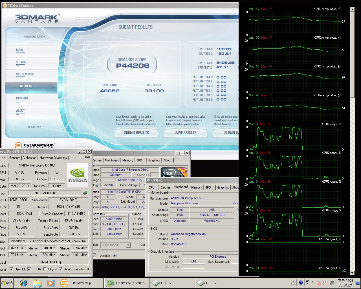Open the About tab in the back CPU-Z window
Viewport: 361px width, 289px height.
pos(168,160)
